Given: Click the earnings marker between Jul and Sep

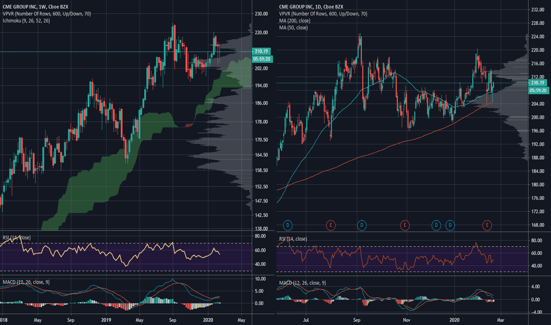Looking at the screenshot, I should pos(330,225).
